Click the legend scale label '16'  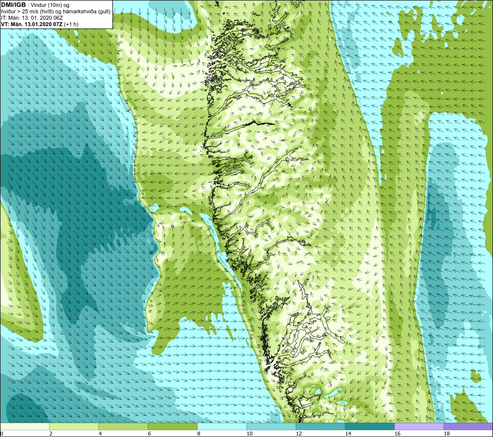click(x=397, y=434)
